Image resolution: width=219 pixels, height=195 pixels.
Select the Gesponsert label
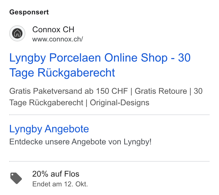tap(29, 12)
